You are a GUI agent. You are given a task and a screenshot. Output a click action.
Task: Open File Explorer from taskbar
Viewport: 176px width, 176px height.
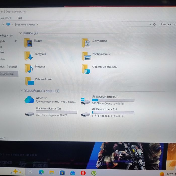coord(52,172)
